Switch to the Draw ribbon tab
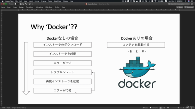The height and width of the screenshot is (109, 195). pyautogui.click(x=15, y=7)
